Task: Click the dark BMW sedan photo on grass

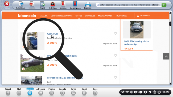Action: [32, 63]
